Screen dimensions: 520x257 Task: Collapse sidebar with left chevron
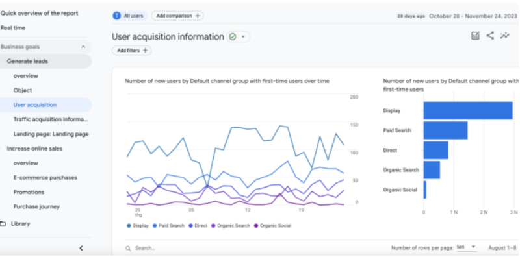[x=81, y=248]
